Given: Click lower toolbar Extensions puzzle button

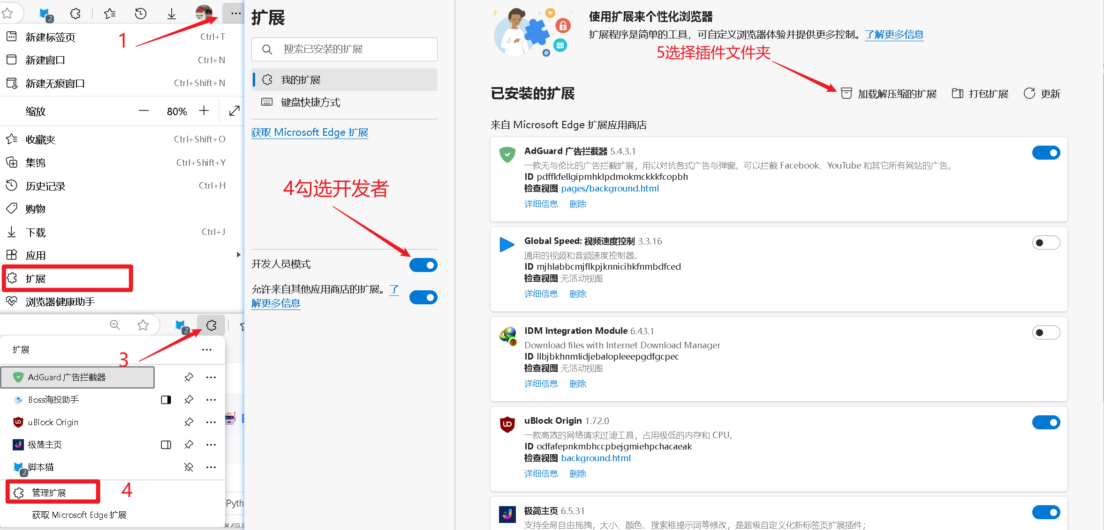Looking at the screenshot, I should click(x=212, y=325).
